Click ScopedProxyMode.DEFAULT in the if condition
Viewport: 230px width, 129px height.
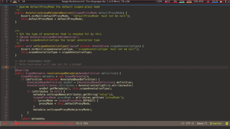tap(76, 101)
